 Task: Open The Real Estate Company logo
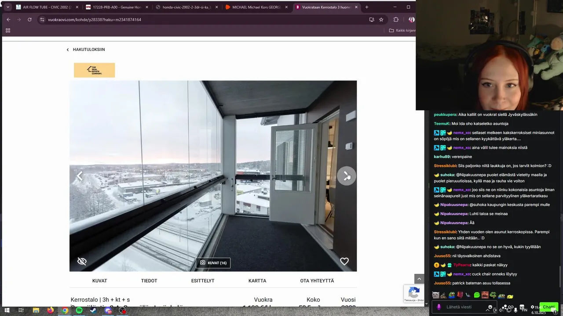point(94,70)
